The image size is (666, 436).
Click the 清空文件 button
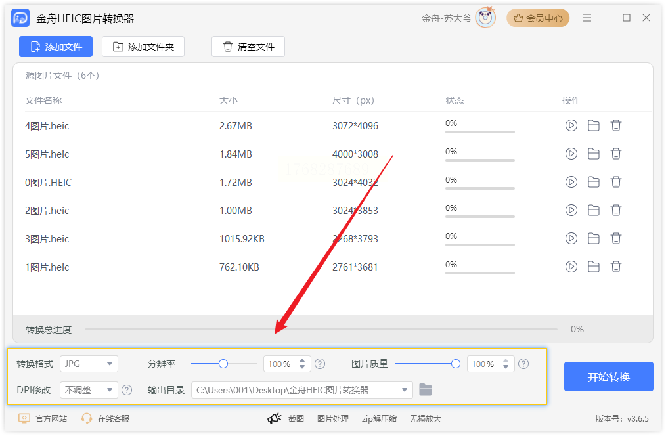click(248, 47)
